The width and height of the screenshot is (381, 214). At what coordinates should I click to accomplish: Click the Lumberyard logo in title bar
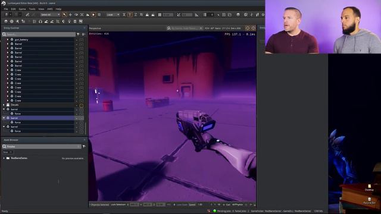pos(4,3)
